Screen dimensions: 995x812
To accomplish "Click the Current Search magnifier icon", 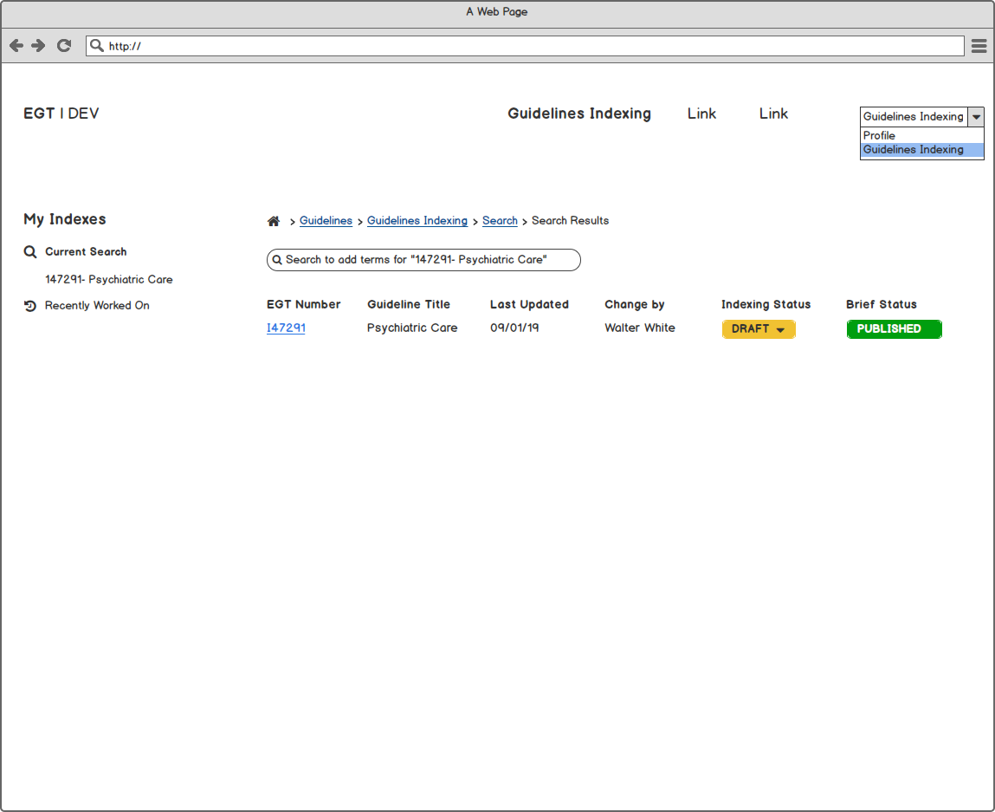I will 30,252.
